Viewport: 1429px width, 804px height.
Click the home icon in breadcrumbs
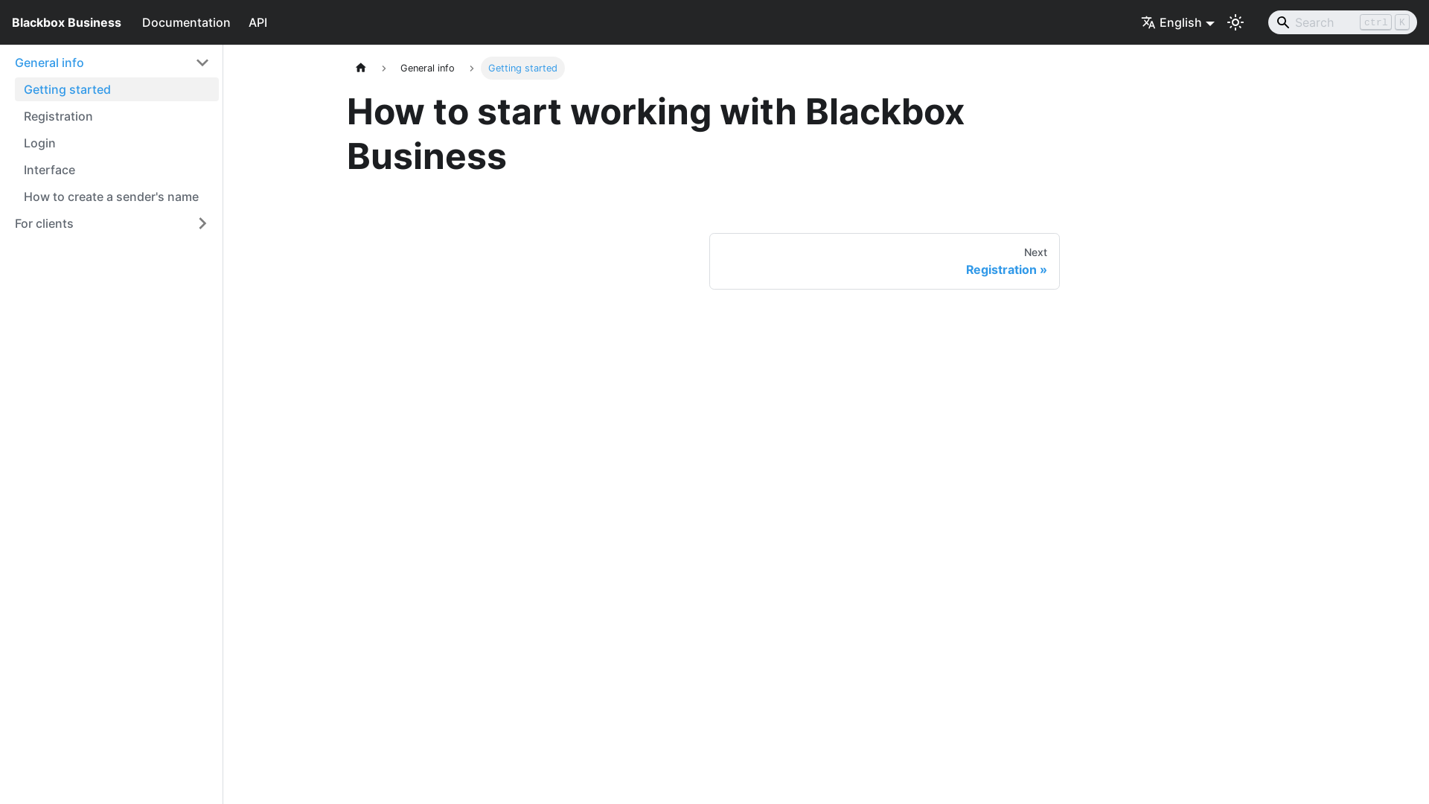coord(361,68)
